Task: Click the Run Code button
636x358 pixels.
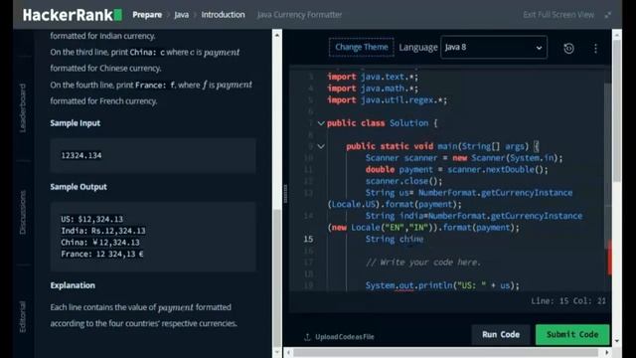Action: [x=501, y=334]
